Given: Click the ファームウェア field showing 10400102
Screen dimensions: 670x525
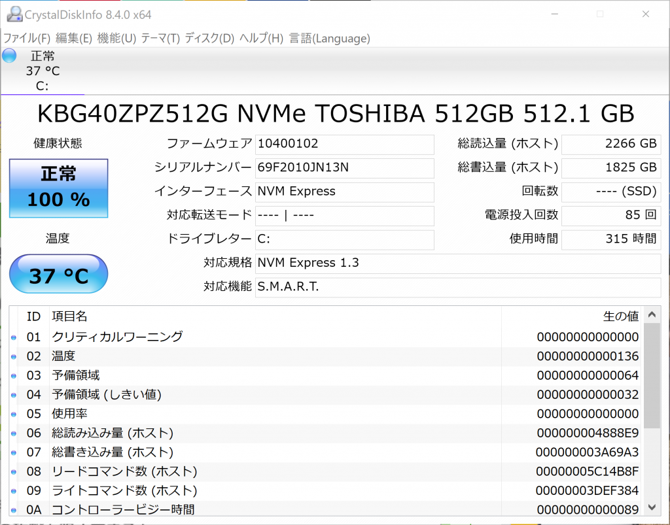Looking at the screenshot, I should 345,144.
